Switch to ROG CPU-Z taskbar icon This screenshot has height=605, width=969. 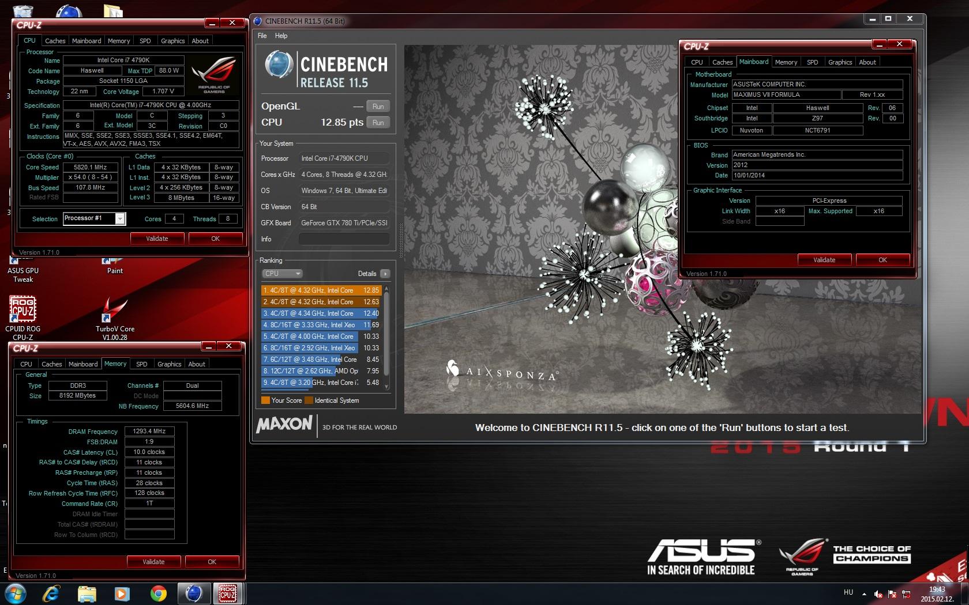click(227, 593)
